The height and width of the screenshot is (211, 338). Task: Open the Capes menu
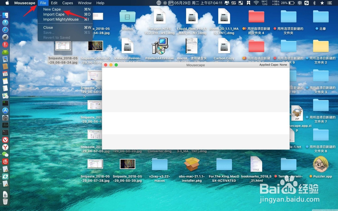pos(68,3)
